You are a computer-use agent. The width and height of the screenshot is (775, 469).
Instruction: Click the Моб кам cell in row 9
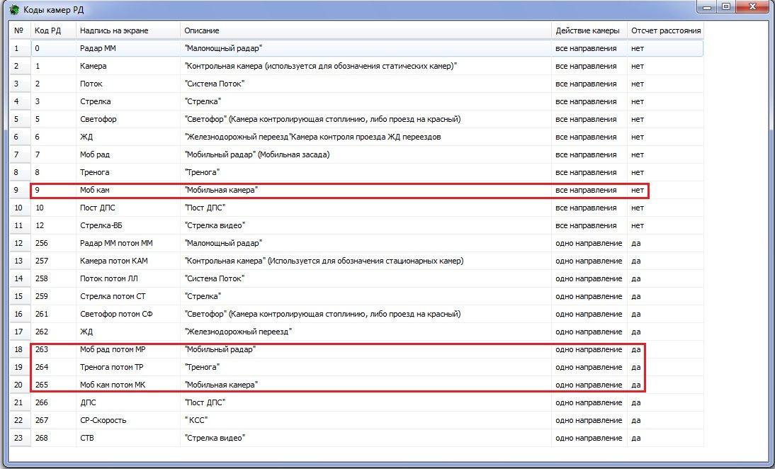pyautogui.click(x=128, y=191)
